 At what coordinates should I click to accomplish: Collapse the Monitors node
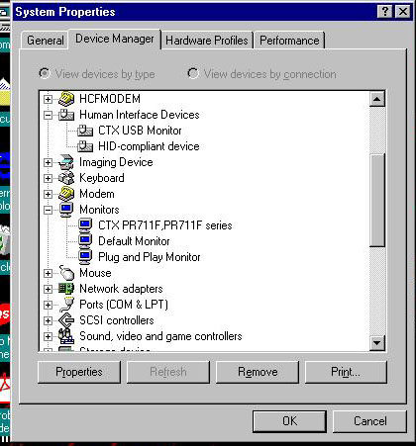pos(48,210)
